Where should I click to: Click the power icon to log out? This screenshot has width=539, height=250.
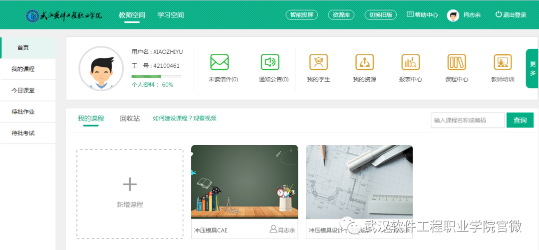click(498, 14)
